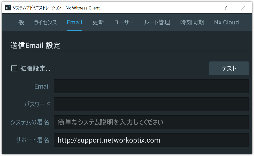Click the 送信Email 設定 heading
Screen dimensions: 254x156
pyautogui.click(x=35, y=45)
